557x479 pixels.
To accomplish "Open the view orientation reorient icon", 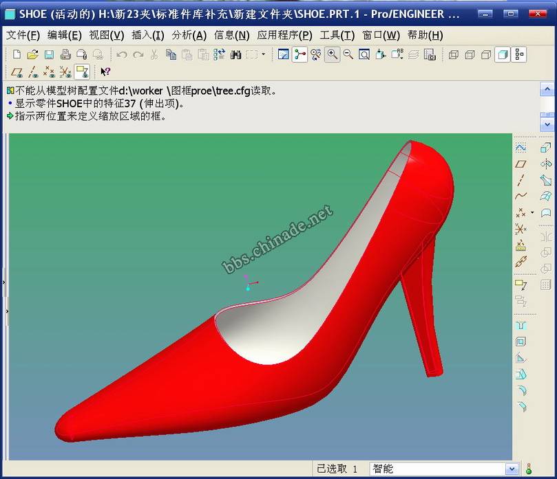I will [x=381, y=54].
